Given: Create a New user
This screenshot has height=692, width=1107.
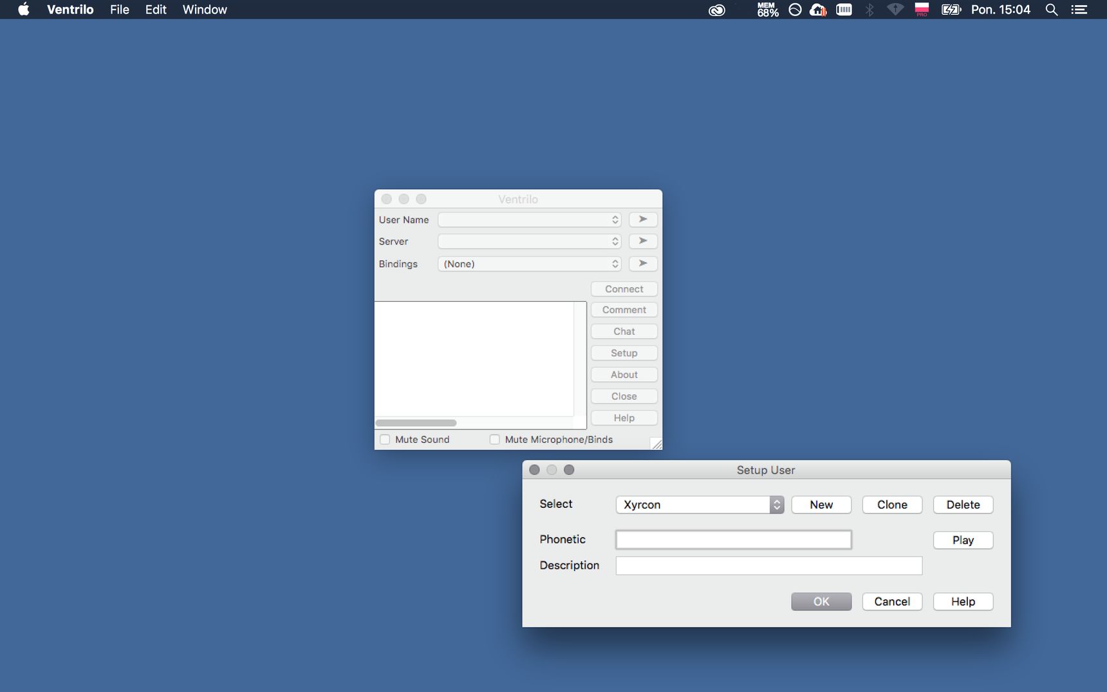Looking at the screenshot, I should pyautogui.click(x=821, y=505).
